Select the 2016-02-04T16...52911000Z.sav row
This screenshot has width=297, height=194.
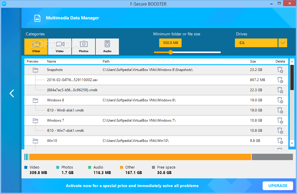tap(156, 80)
